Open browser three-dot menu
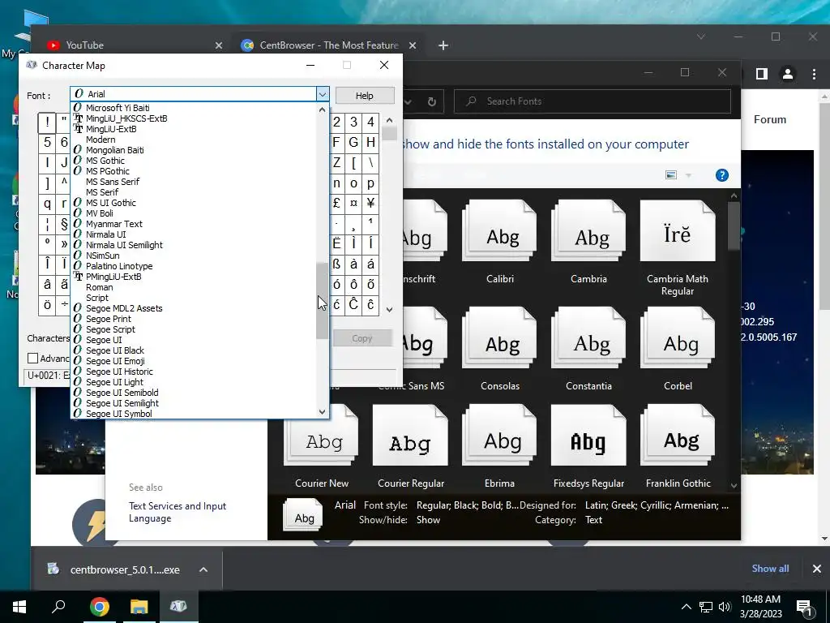 pyautogui.click(x=814, y=74)
